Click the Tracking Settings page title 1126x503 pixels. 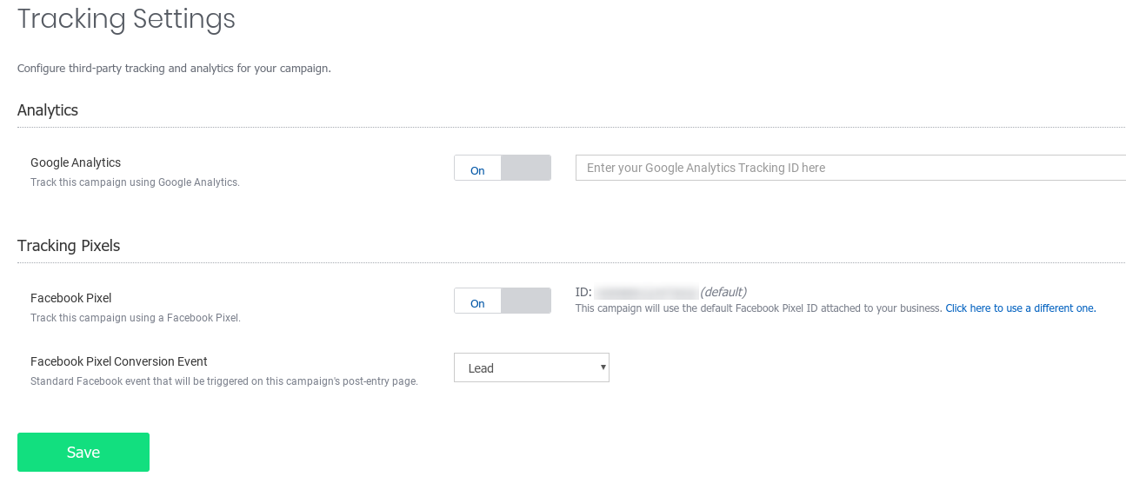[x=126, y=19]
